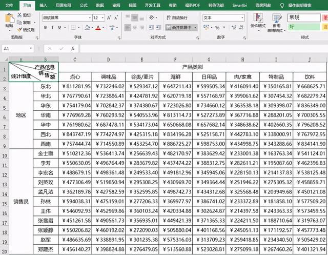Open text orientation angle icon
The image size is (328, 255).
(152, 17)
